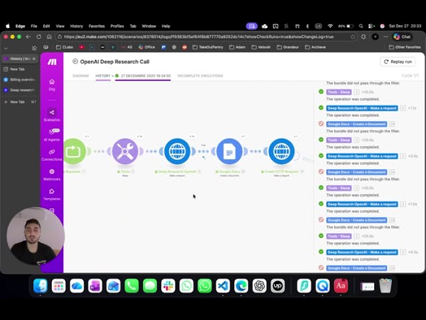Viewport: 426px width, 320px height.
Task: Open the Wi-Fi status menu
Action: 330,26
